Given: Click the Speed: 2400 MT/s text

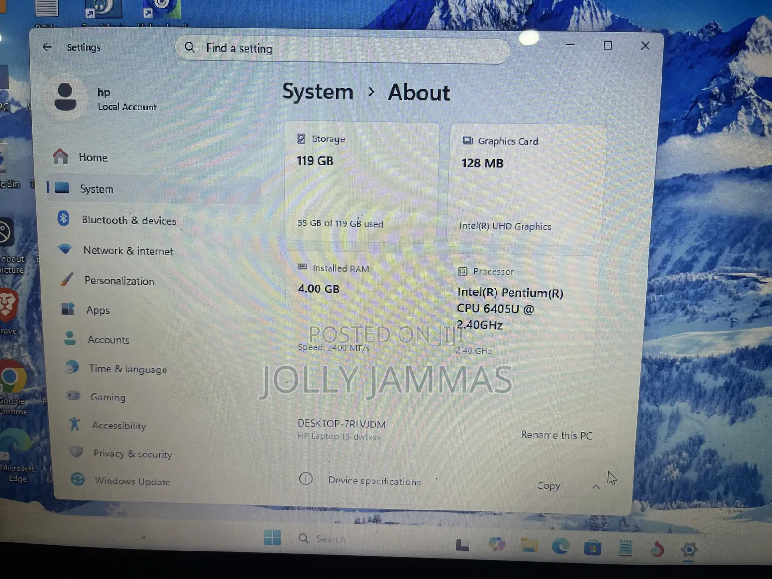Looking at the screenshot, I should [x=333, y=347].
